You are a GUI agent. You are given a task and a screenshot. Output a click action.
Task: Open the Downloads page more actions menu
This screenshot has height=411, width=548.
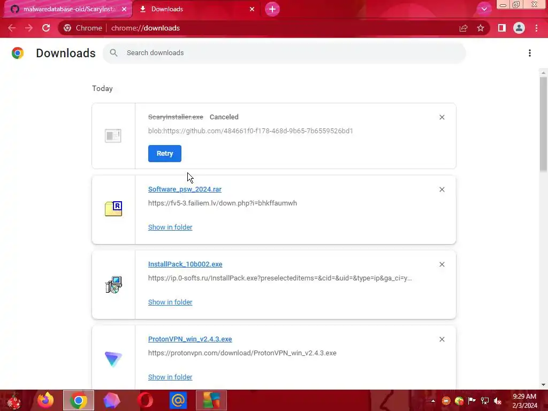(530, 53)
